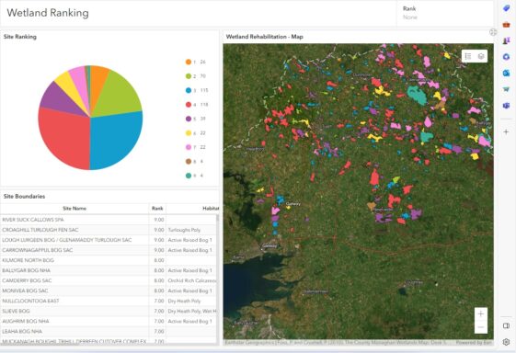Open the map layers panel
Image resolution: width=516 pixels, height=353 pixels.
pos(481,56)
